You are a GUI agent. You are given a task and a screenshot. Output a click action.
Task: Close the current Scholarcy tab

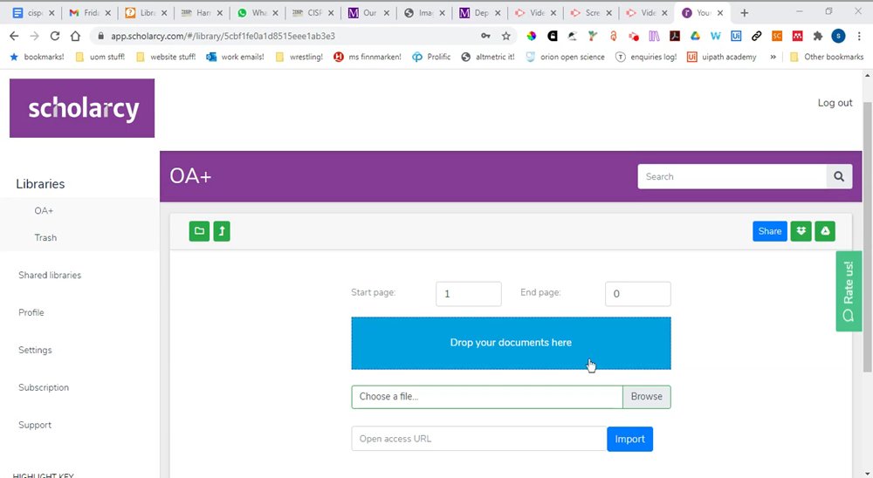[x=720, y=13]
